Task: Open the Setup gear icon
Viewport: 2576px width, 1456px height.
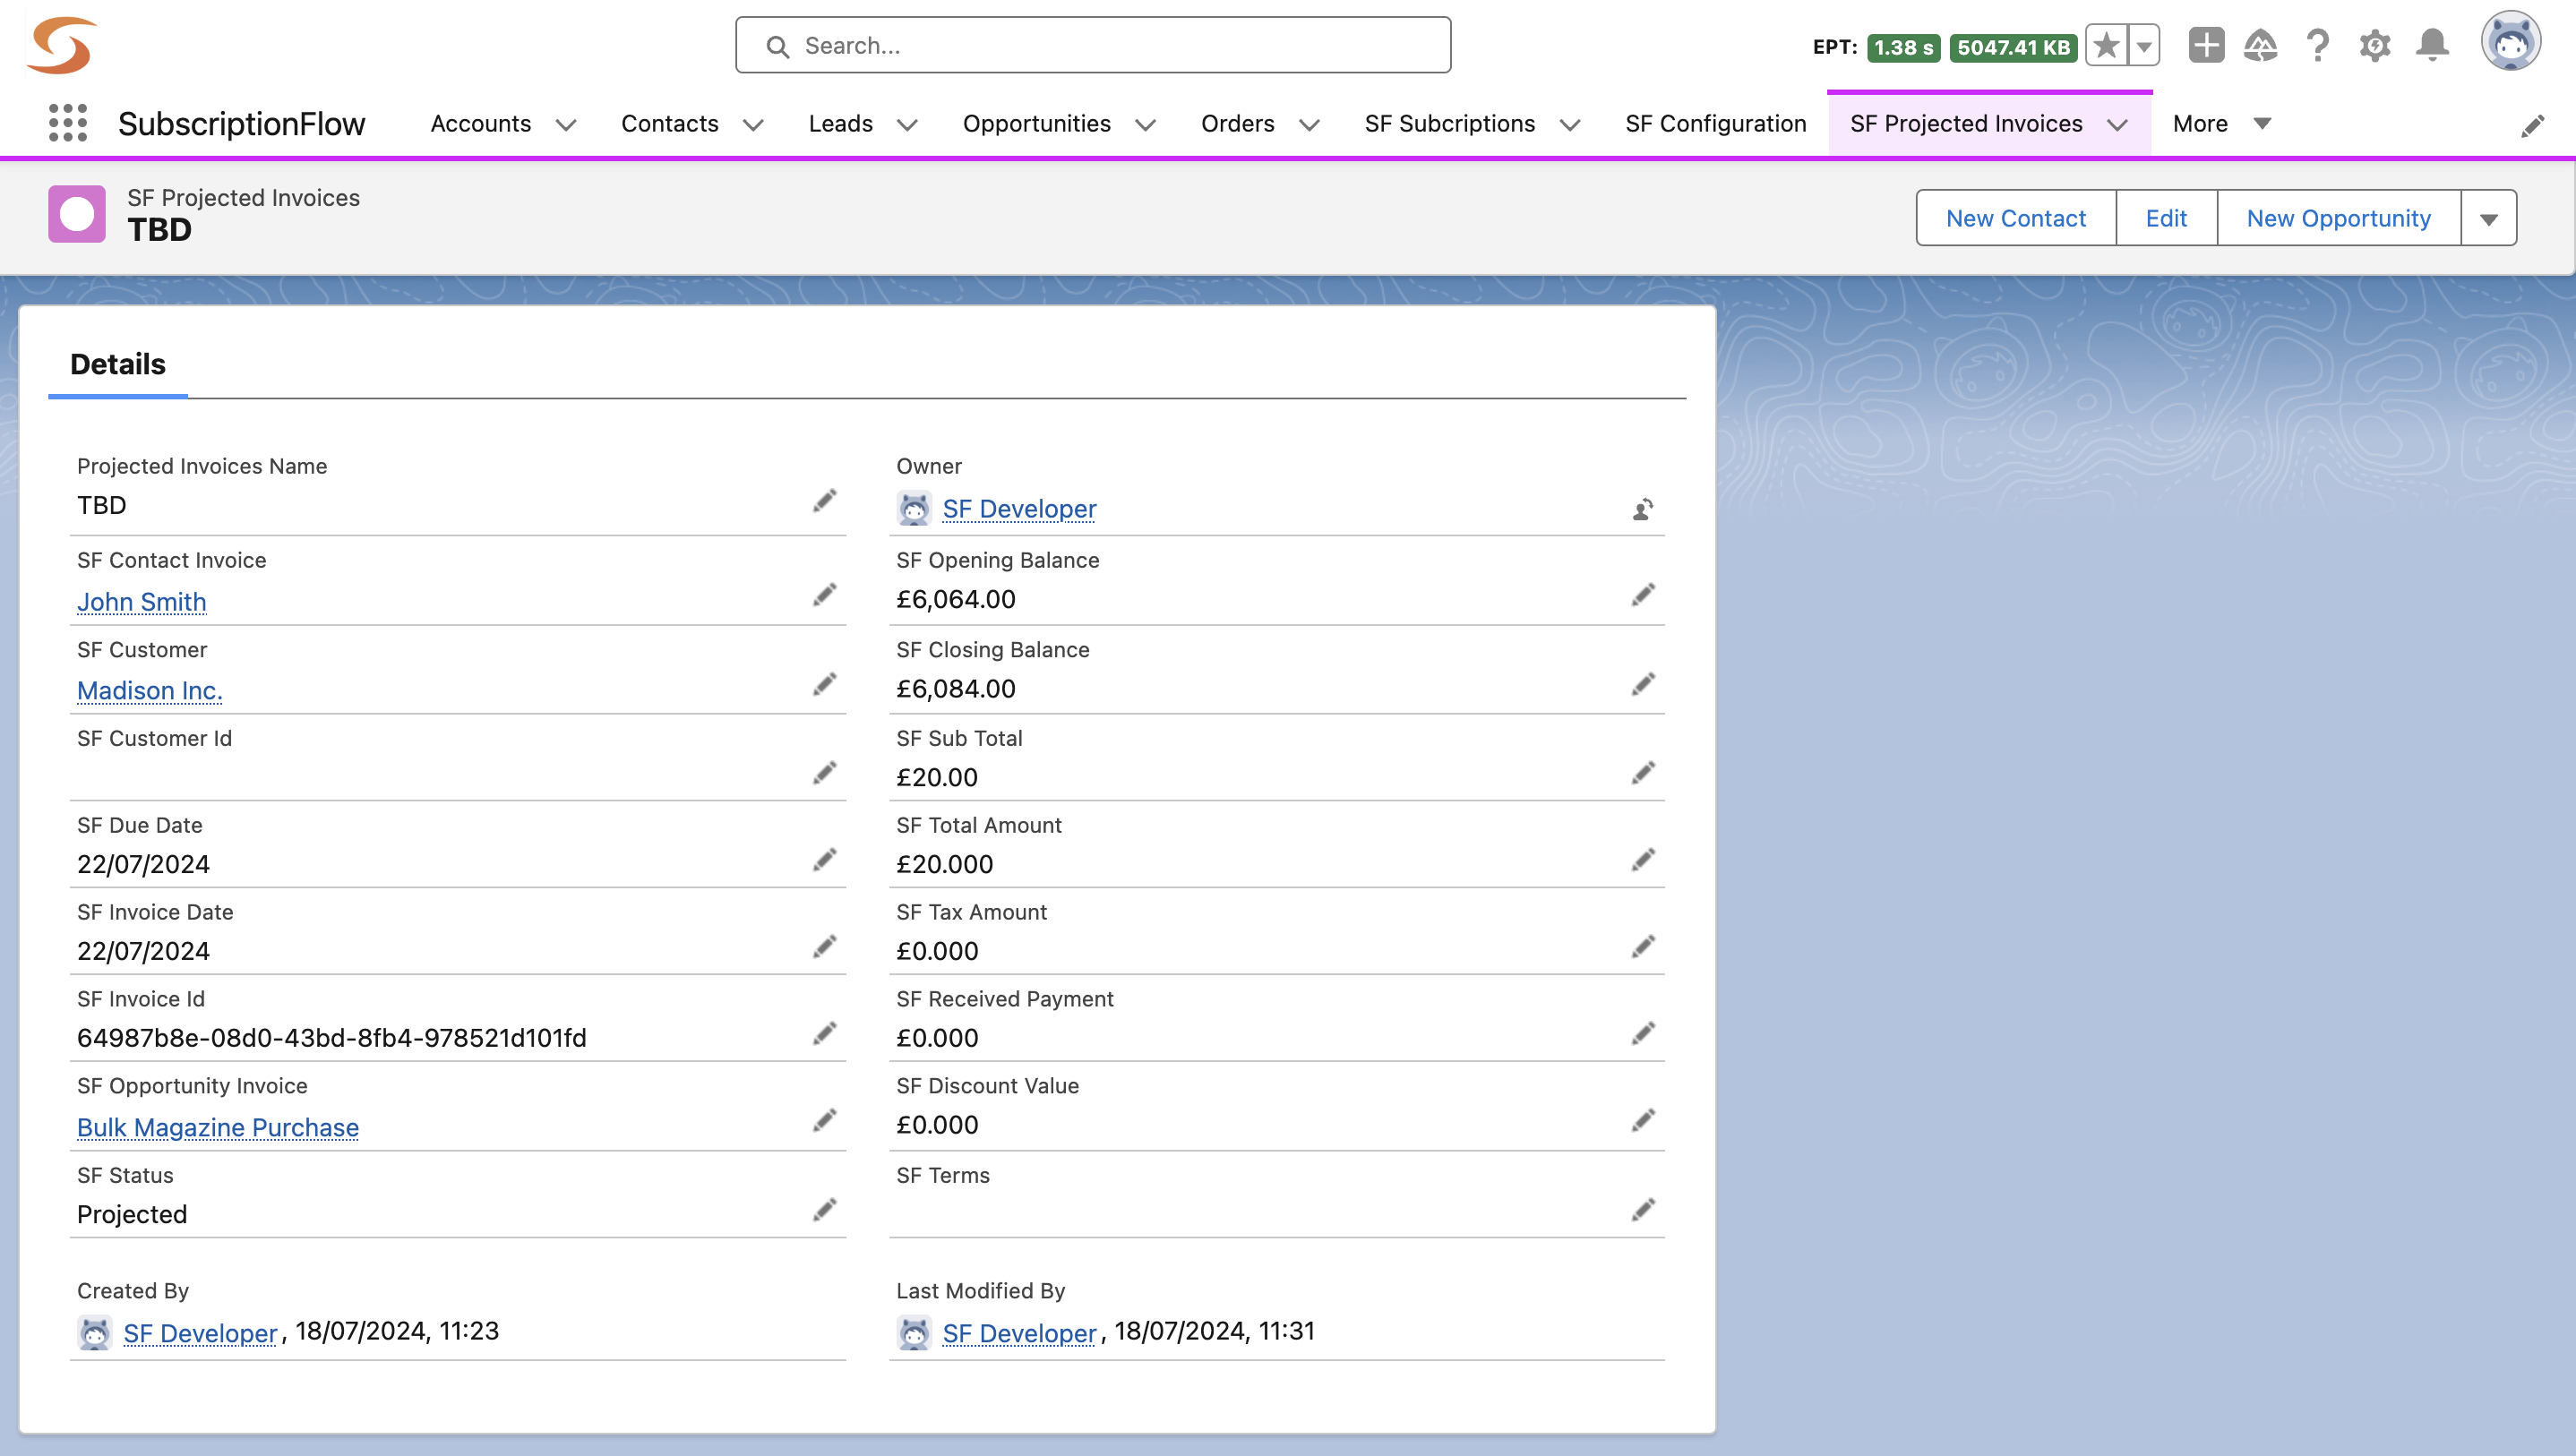Action: pyautogui.click(x=2375, y=46)
